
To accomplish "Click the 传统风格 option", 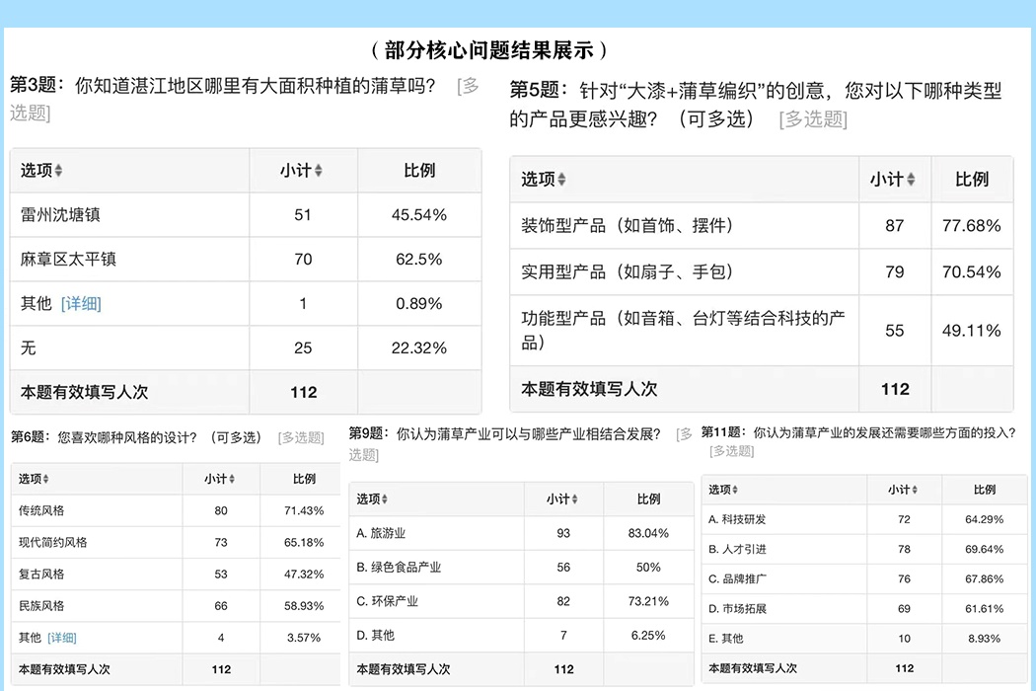I will click(41, 510).
